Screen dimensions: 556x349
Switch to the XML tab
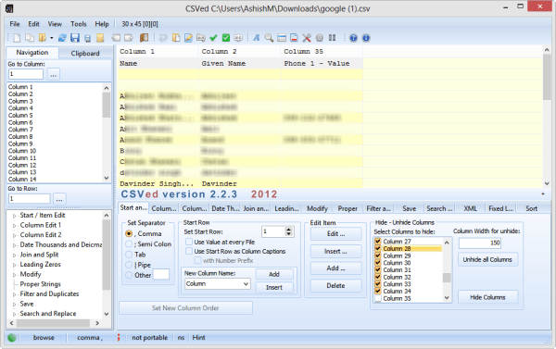pyautogui.click(x=470, y=208)
